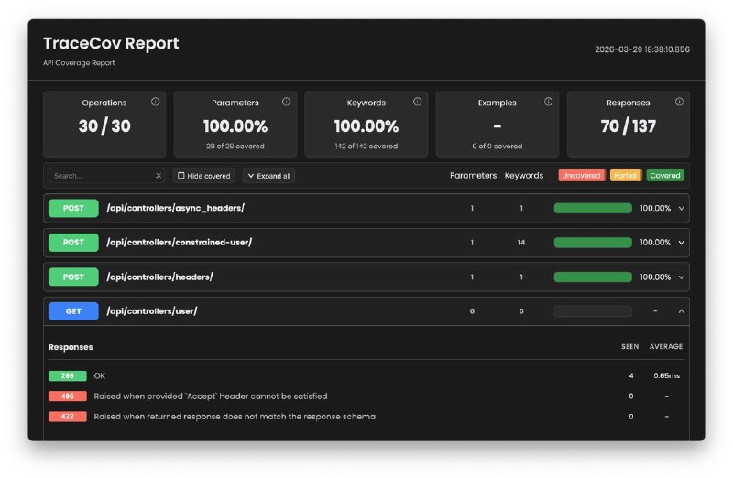The width and height of the screenshot is (733, 478).
Task: Click the info icon on Parameters card
Action: [x=286, y=103]
